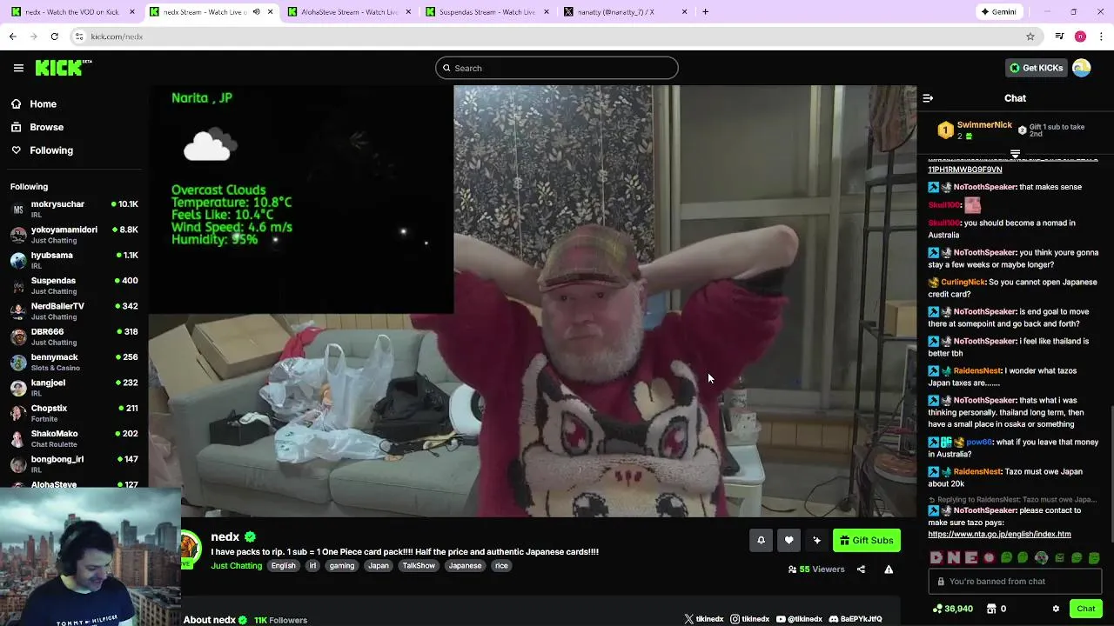
Task: Toggle follow heart for nedx
Action: [x=789, y=540]
